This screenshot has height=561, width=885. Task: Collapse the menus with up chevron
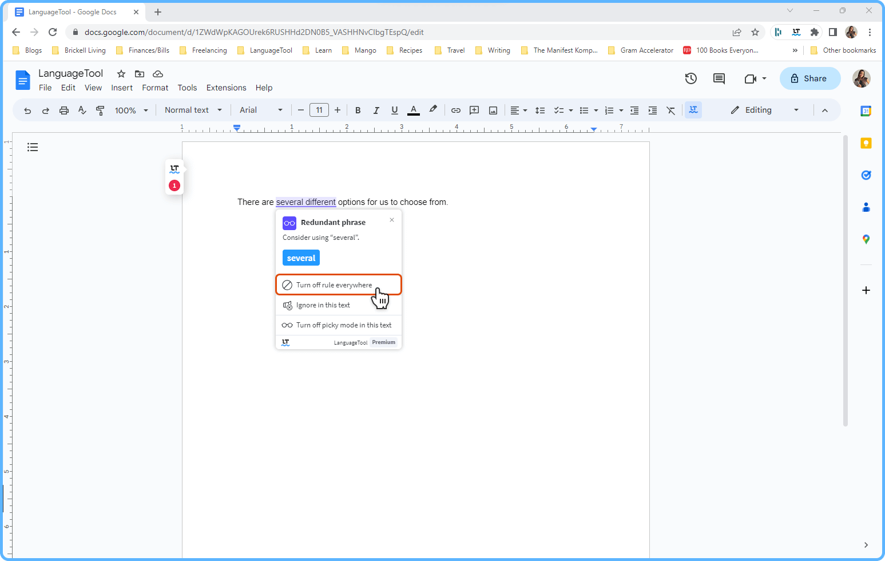[x=825, y=110]
